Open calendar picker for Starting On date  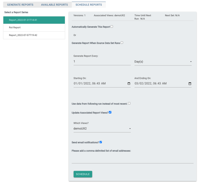[x=129, y=84]
